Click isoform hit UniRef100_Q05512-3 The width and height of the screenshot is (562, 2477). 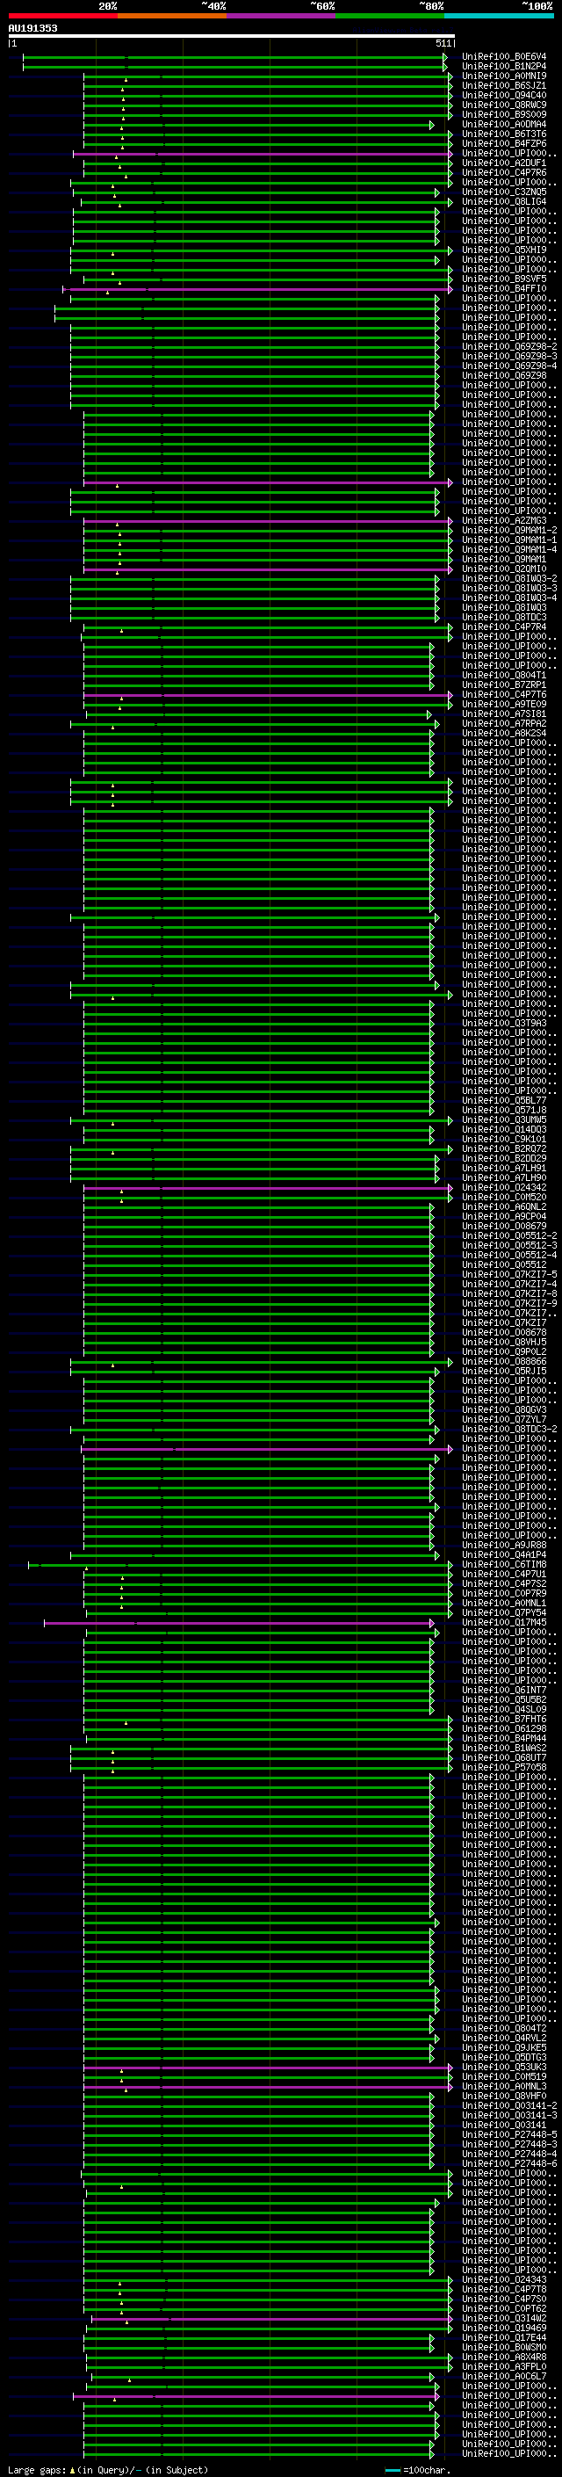click(x=509, y=1245)
